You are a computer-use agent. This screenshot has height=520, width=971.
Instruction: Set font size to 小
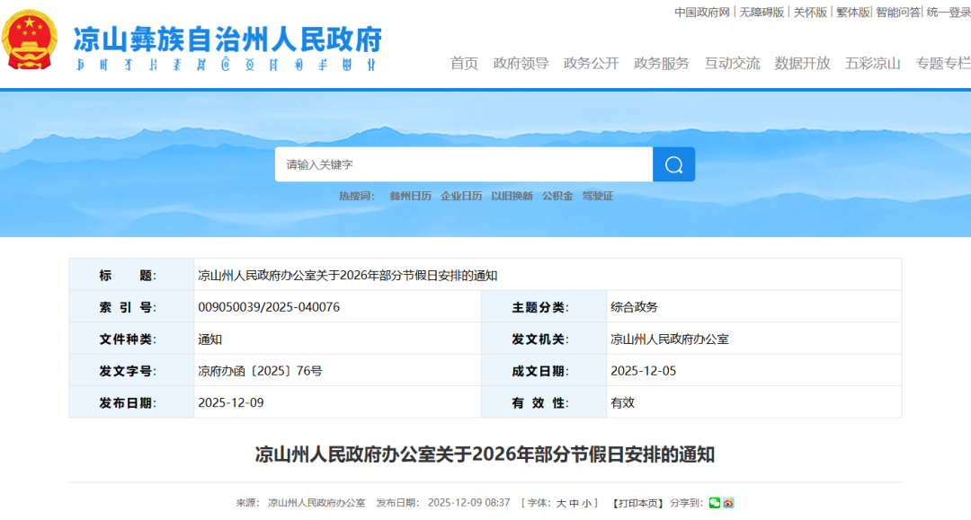point(587,503)
